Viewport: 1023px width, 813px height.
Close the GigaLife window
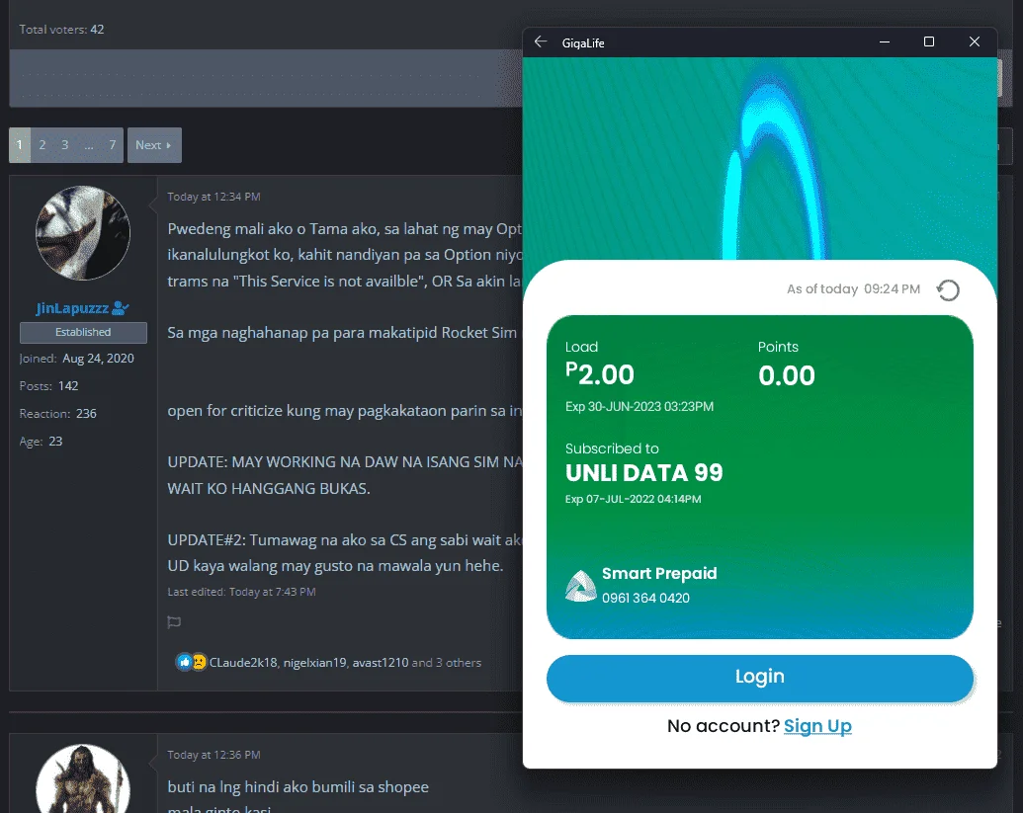(974, 42)
